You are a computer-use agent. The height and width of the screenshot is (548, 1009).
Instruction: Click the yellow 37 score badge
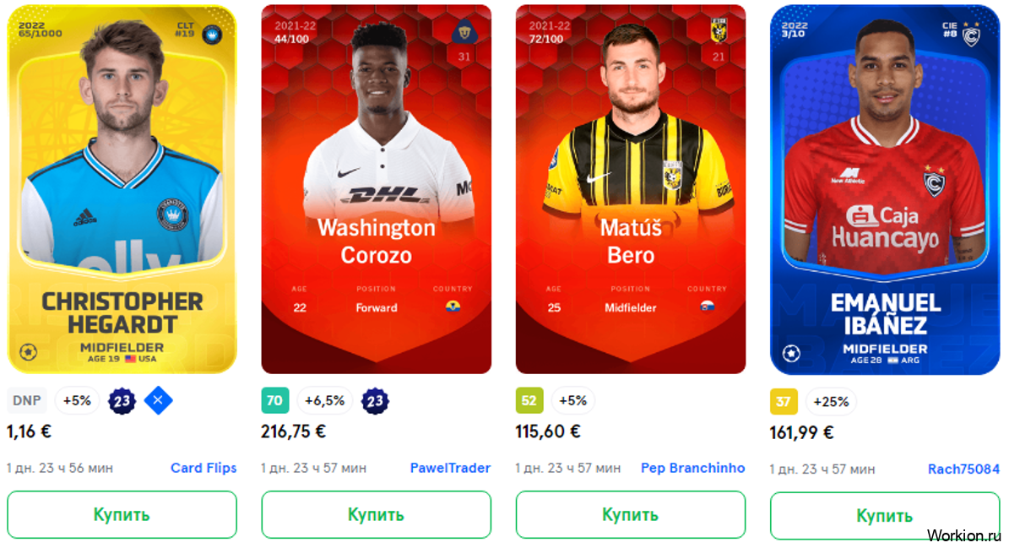[783, 402]
